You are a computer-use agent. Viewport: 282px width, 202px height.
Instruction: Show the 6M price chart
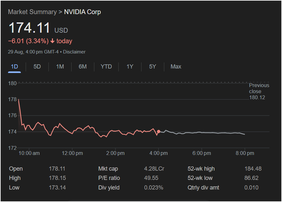pos(83,67)
